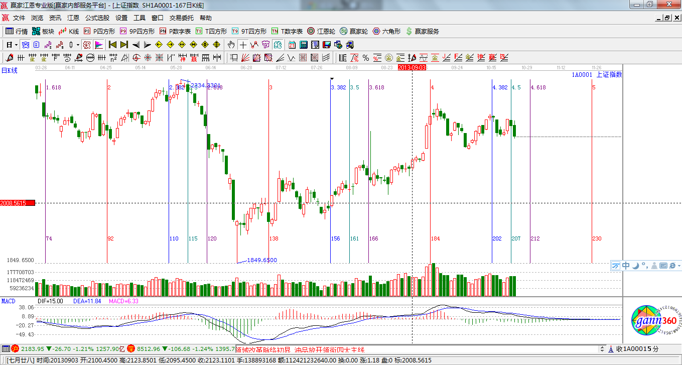682x365 pixels.
Task: Click the calendar date icon
Action: (291, 45)
